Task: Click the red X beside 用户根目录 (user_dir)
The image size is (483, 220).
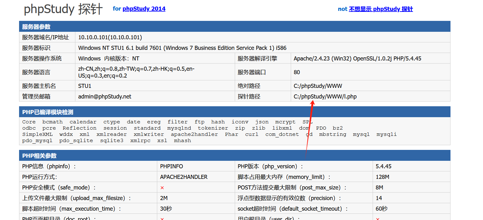Action: tap(378, 218)
